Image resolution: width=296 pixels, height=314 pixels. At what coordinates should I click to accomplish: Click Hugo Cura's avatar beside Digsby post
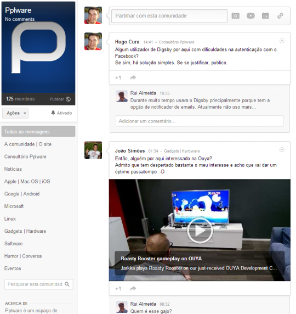[x=93, y=41]
